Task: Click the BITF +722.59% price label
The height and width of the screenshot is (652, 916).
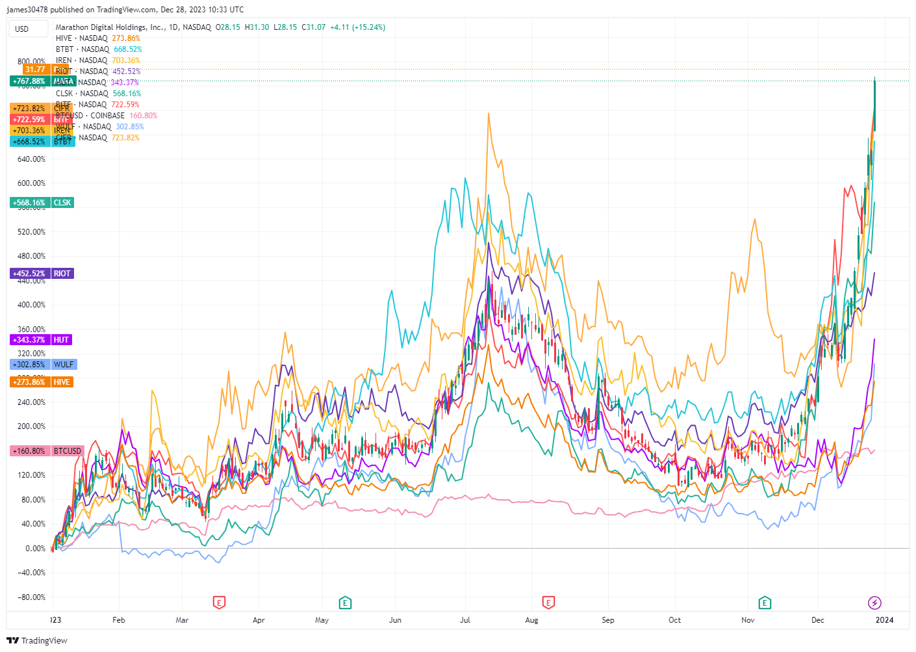Action: point(29,120)
